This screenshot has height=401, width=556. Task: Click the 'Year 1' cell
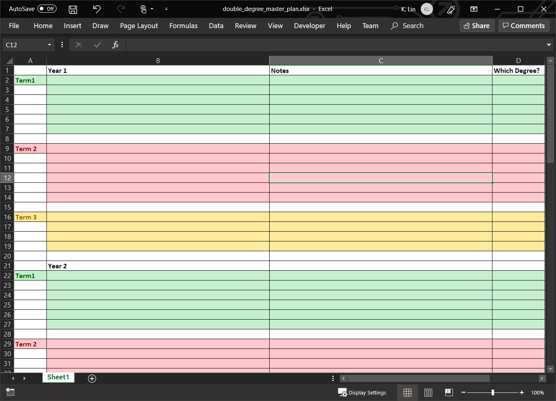158,70
